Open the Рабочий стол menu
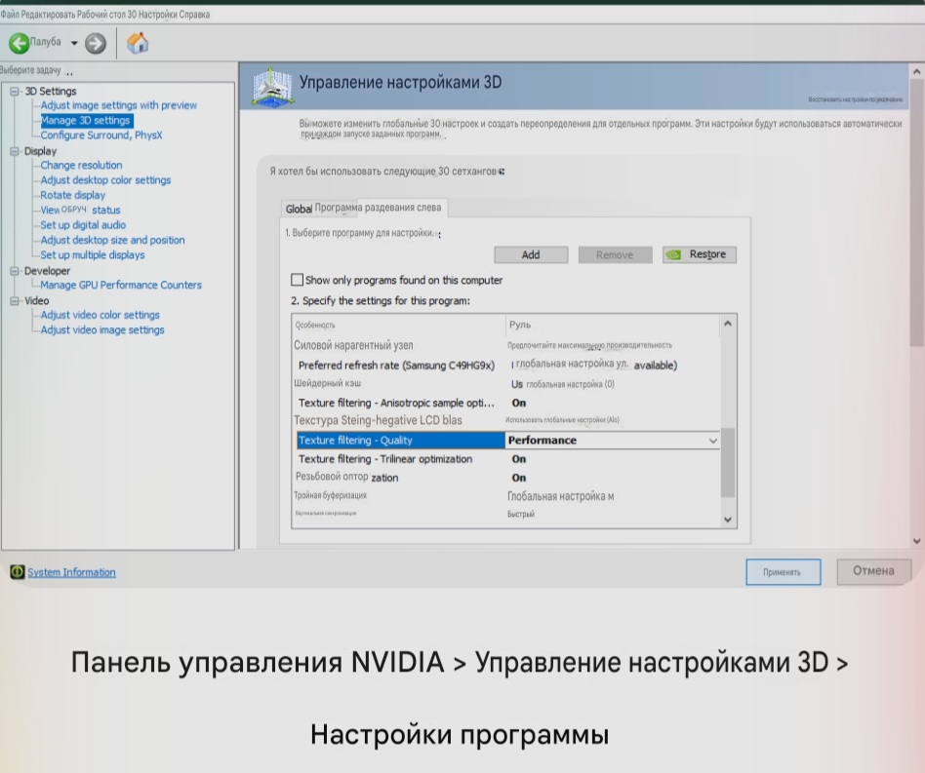 click(x=101, y=15)
